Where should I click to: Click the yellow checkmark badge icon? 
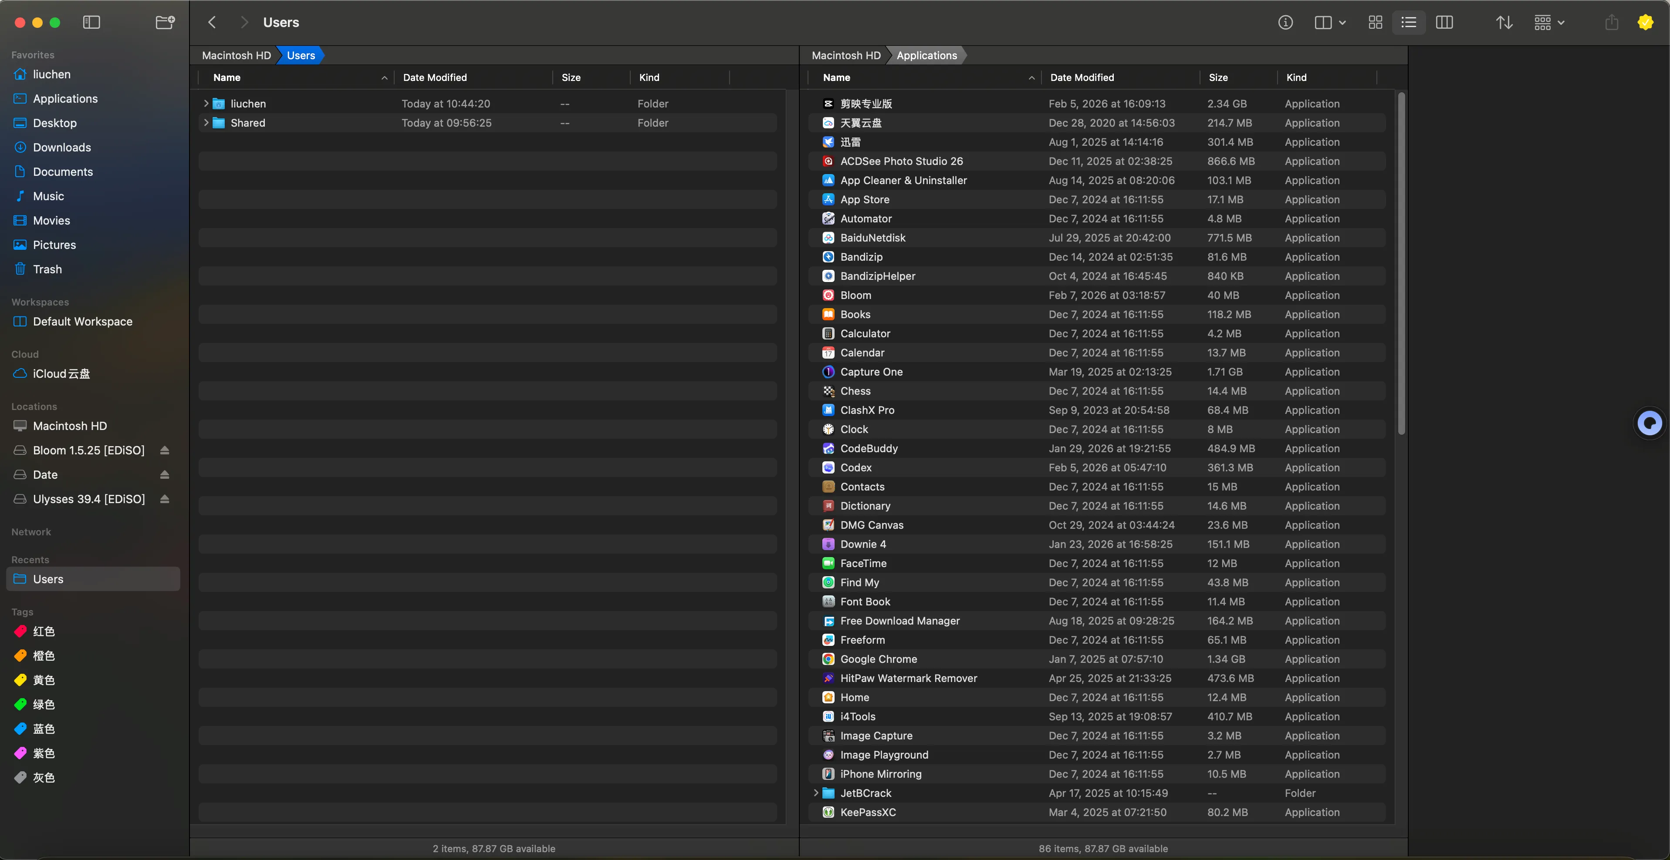[x=1645, y=23]
